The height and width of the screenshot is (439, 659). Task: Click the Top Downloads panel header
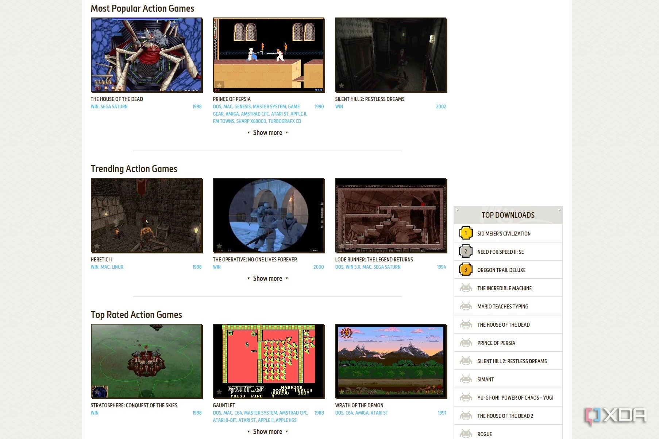tap(508, 215)
